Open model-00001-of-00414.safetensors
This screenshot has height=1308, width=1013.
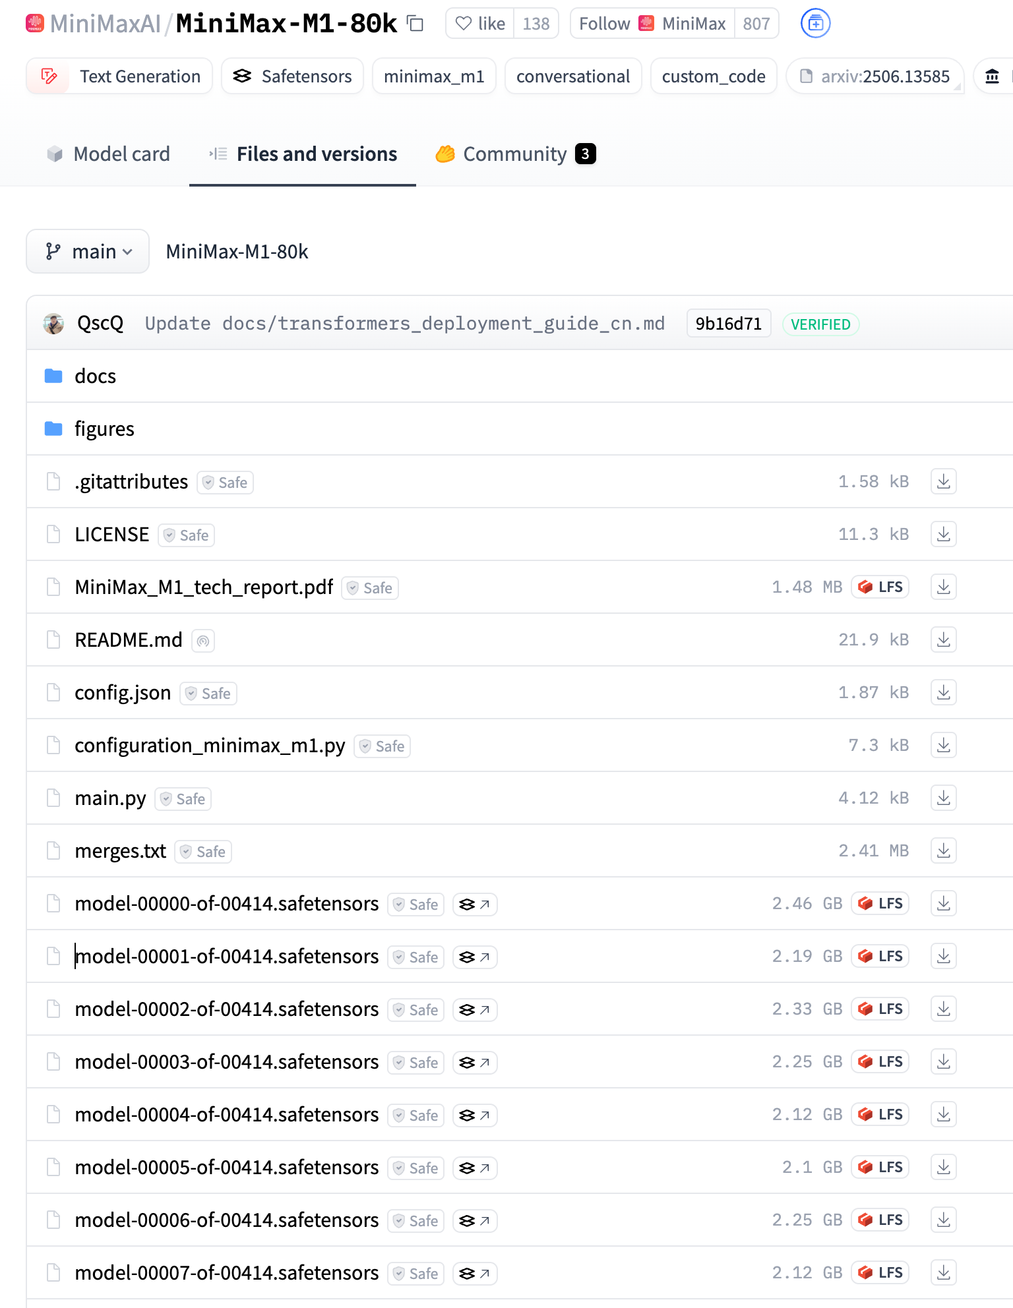227,956
